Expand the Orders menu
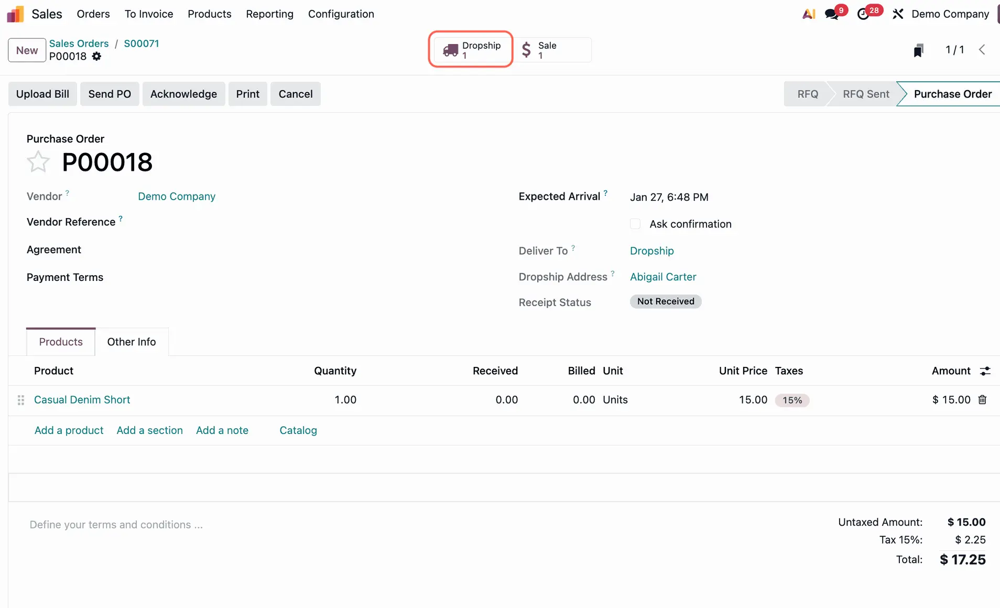 [93, 14]
